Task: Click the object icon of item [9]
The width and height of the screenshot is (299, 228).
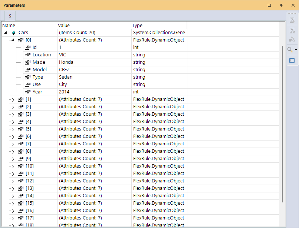Action: (x=21, y=159)
